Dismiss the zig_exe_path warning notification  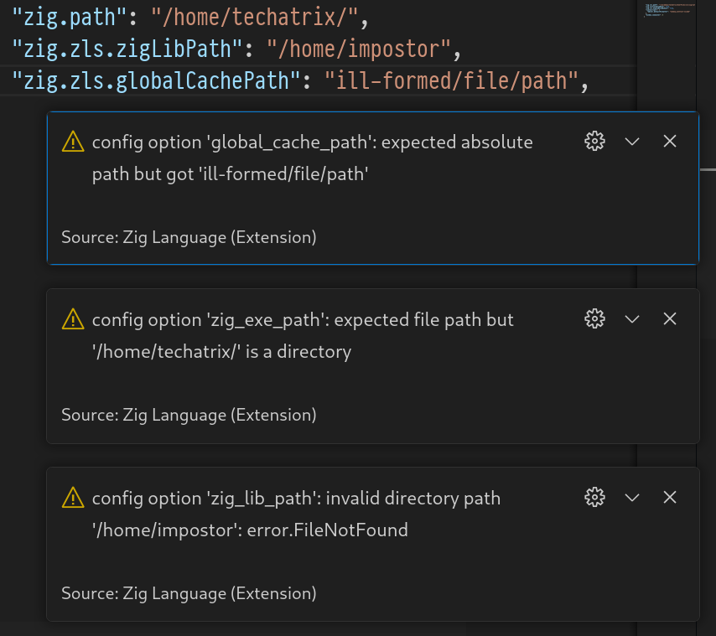pyautogui.click(x=669, y=319)
